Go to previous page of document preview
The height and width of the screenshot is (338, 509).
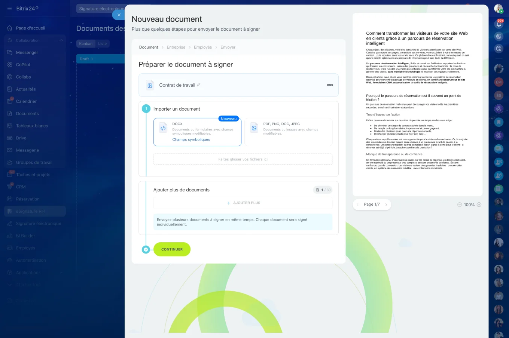tap(357, 205)
